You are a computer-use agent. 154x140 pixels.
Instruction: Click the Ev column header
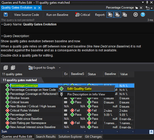click(x=66, y=74)
